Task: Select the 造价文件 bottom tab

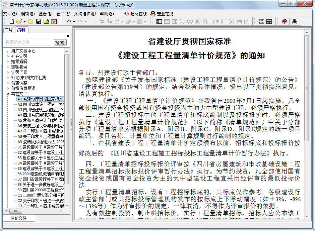Action: tap(18, 218)
